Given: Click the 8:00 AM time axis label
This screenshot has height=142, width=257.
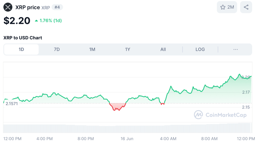Looking at the screenshot, I should pyautogui.click(x=209, y=139).
